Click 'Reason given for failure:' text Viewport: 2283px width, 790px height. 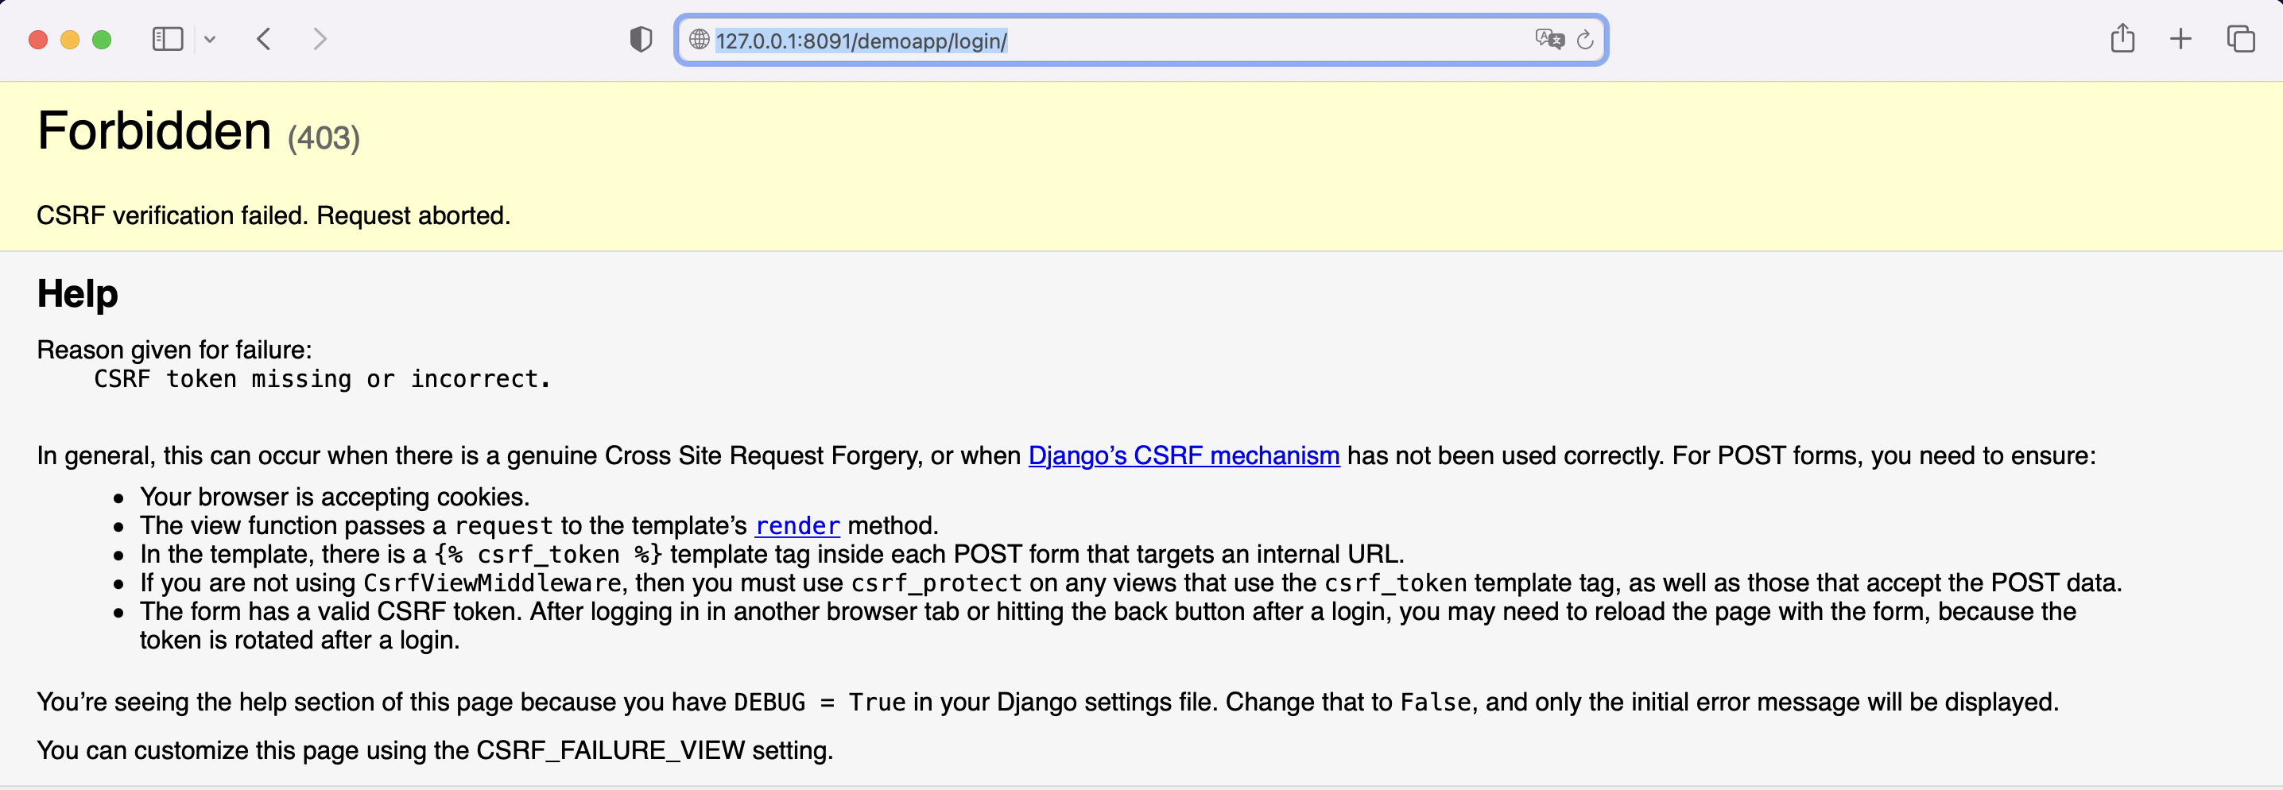[x=175, y=350]
